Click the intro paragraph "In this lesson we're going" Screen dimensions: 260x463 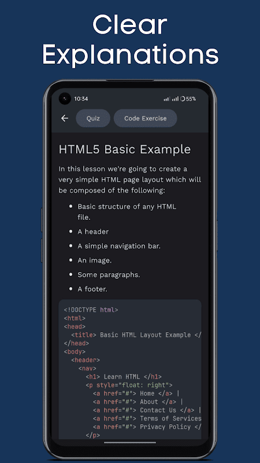tap(129, 180)
